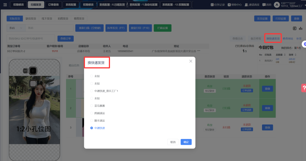This screenshot has width=306, height=161.
Task: Open the 系统配置 - 1.自动化配置 tab
Action: (144, 5)
